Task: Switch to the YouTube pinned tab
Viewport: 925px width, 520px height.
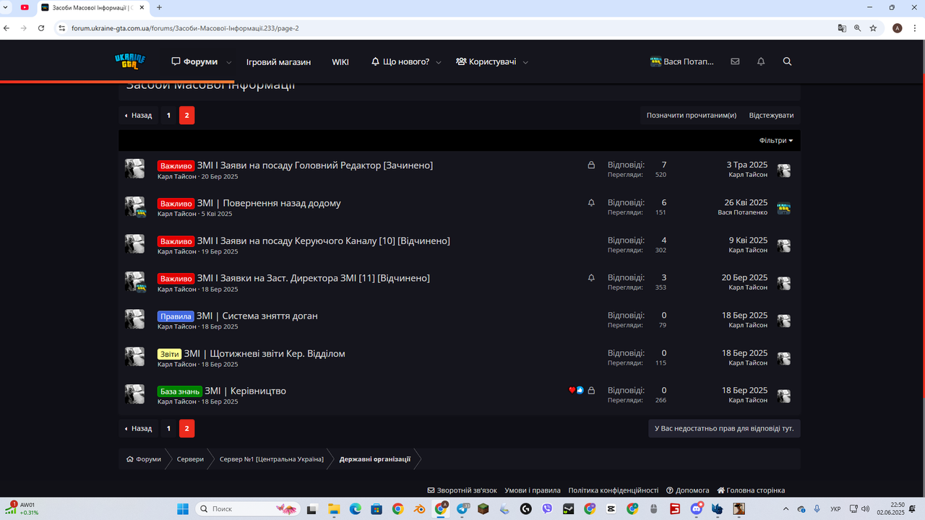Action: pos(25,7)
